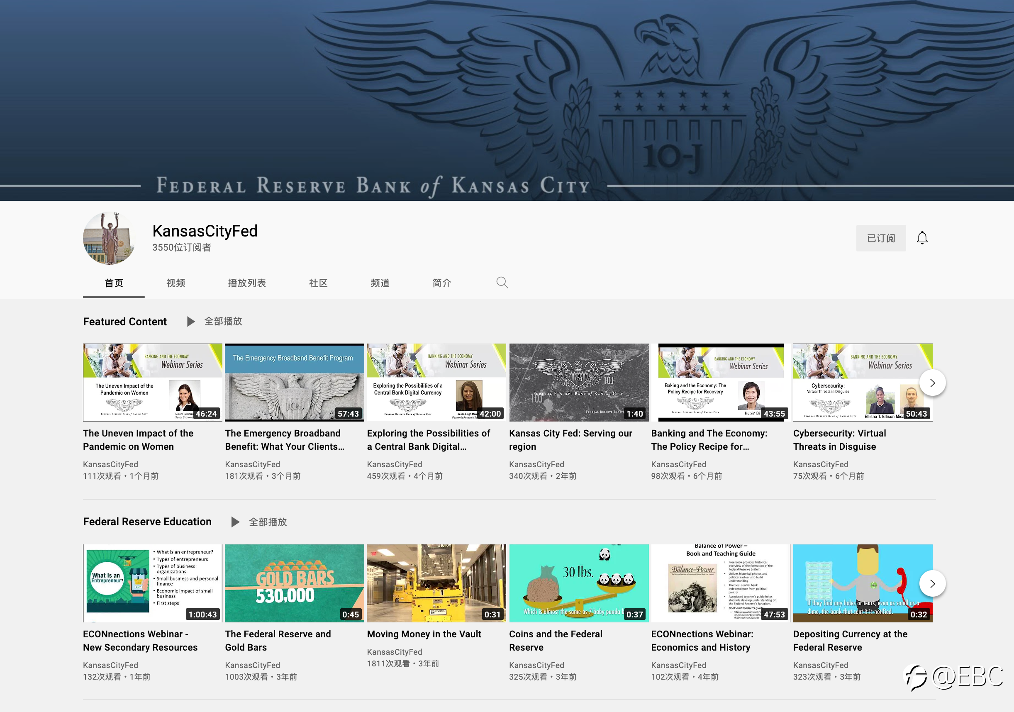The height and width of the screenshot is (712, 1014).
Task: Open the Emergency Broadband Benefit Program thumbnail
Action: [x=294, y=383]
